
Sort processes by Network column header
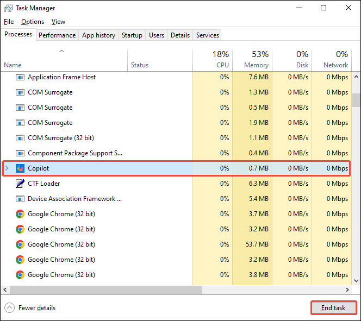tap(332, 60)
